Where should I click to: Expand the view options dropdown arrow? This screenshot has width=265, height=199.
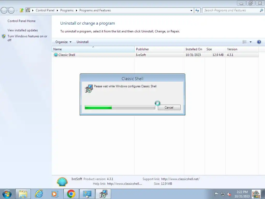point(251,42)
